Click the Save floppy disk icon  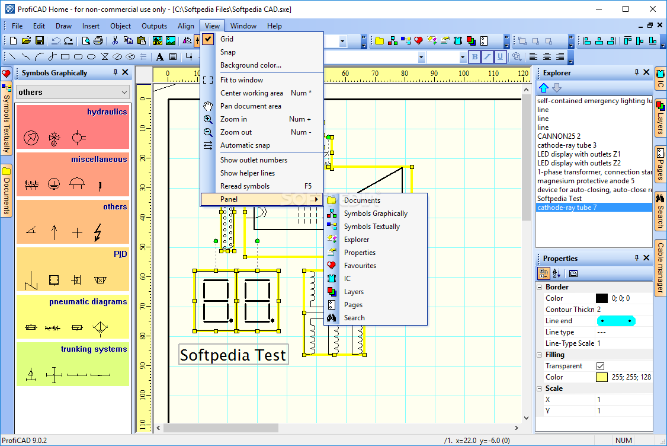click(x=40, y=40)
